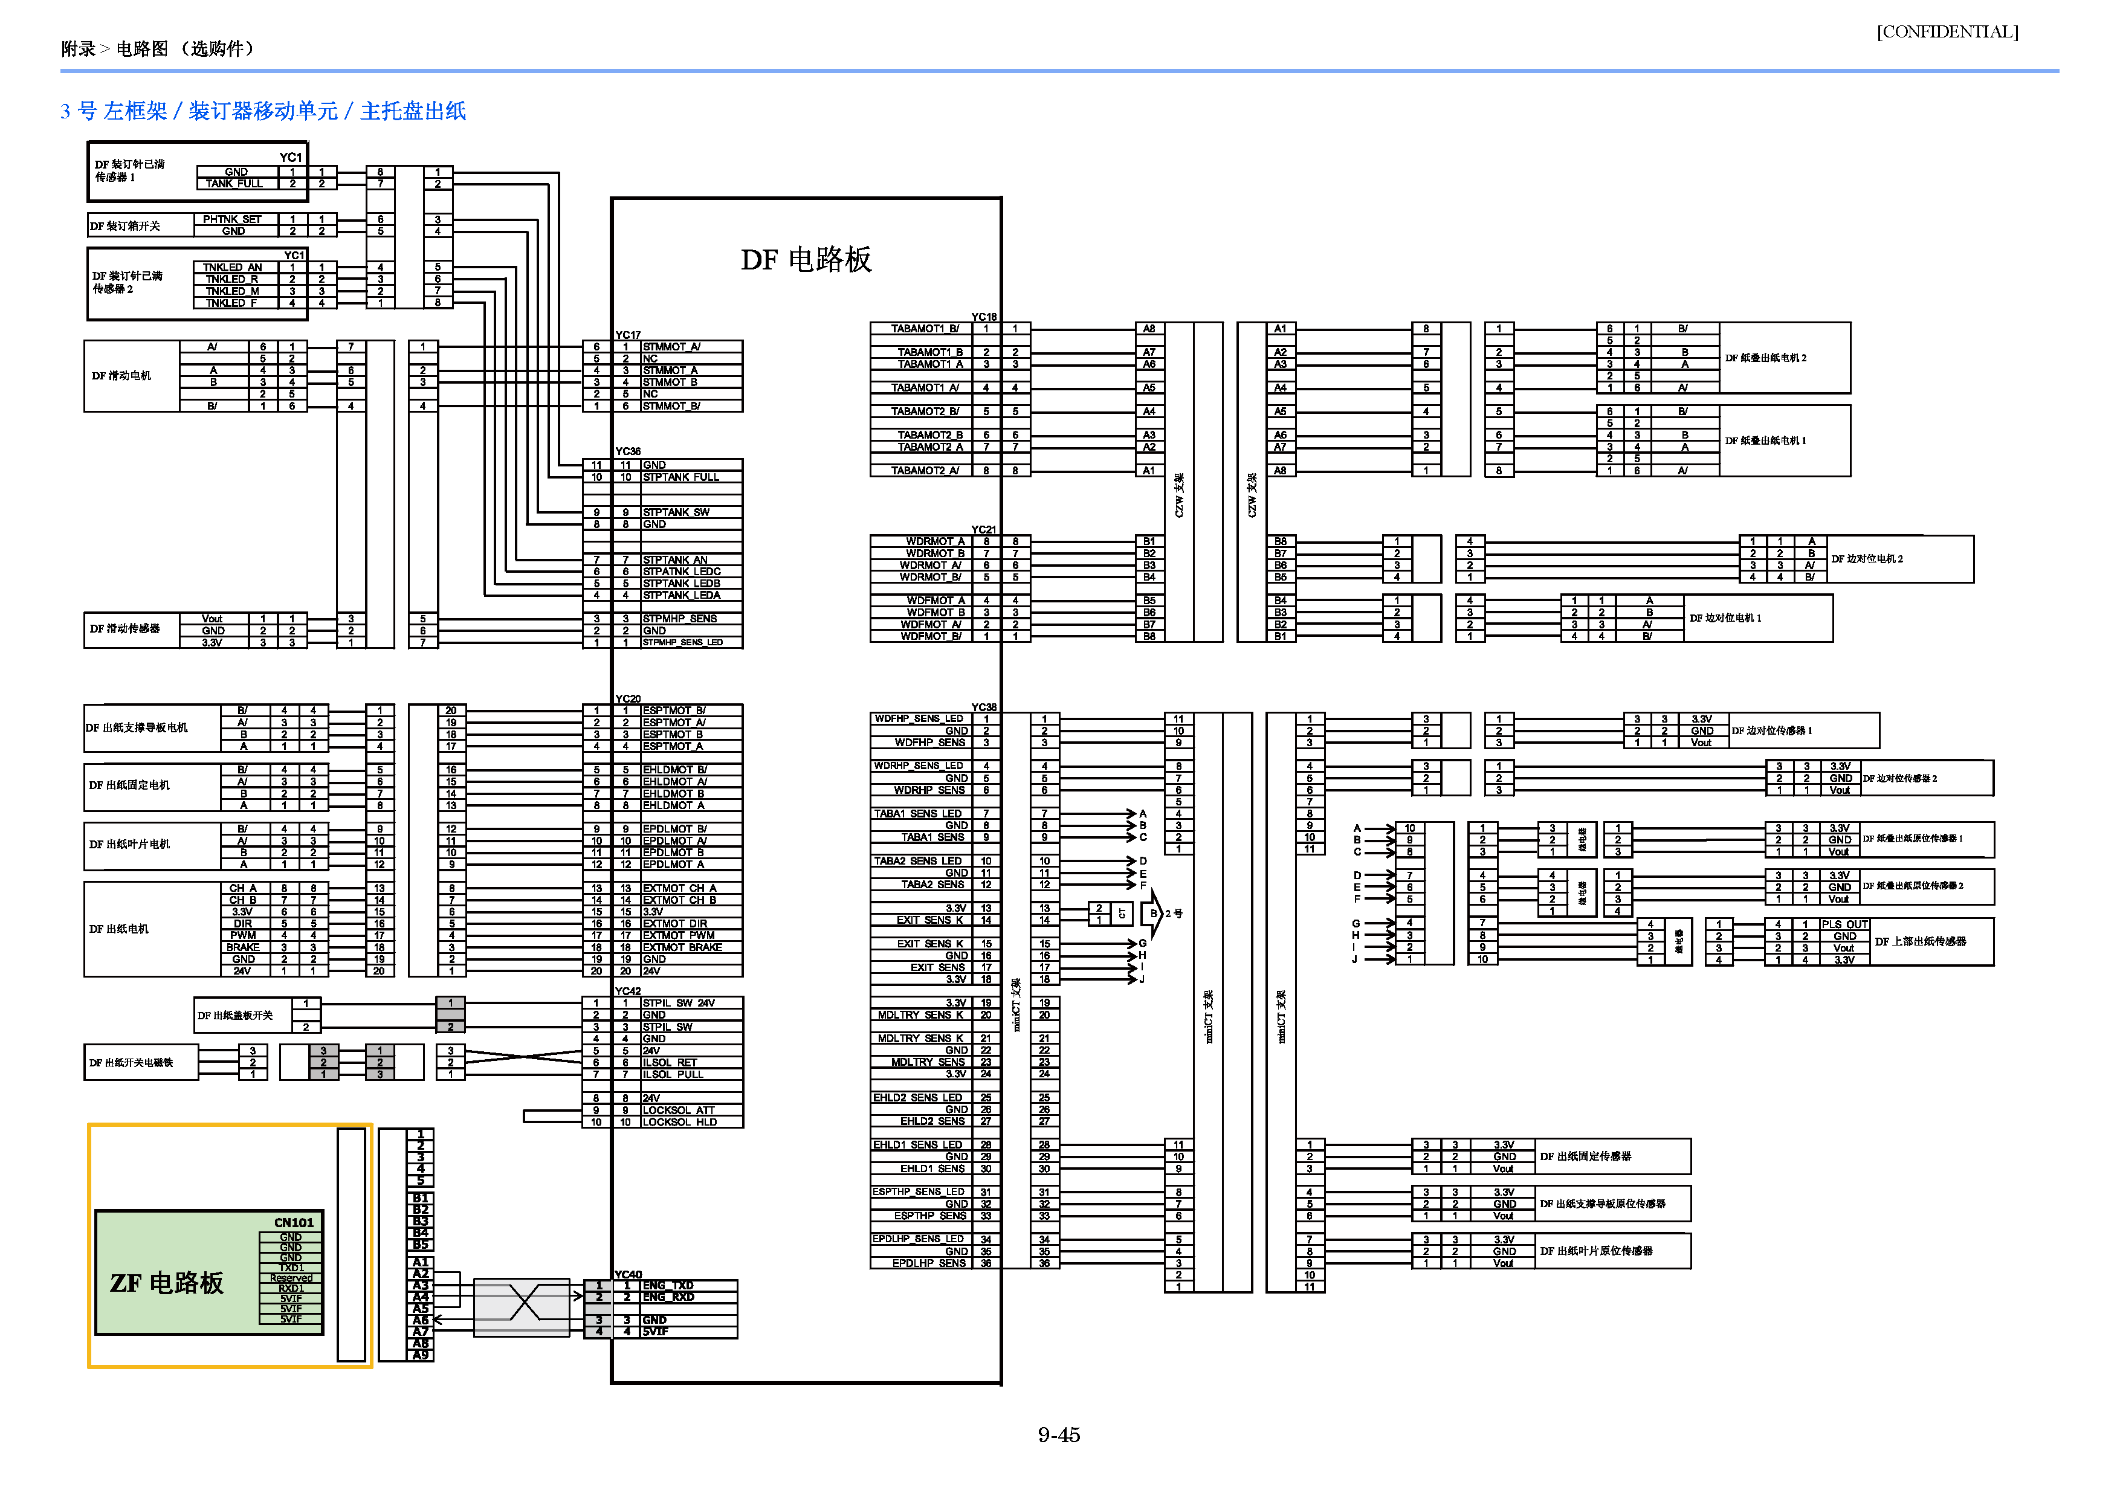2120x1499 pixels.
Task: Click the "EXTMOT_PWM" signal name
Action: tap(679, 935)
